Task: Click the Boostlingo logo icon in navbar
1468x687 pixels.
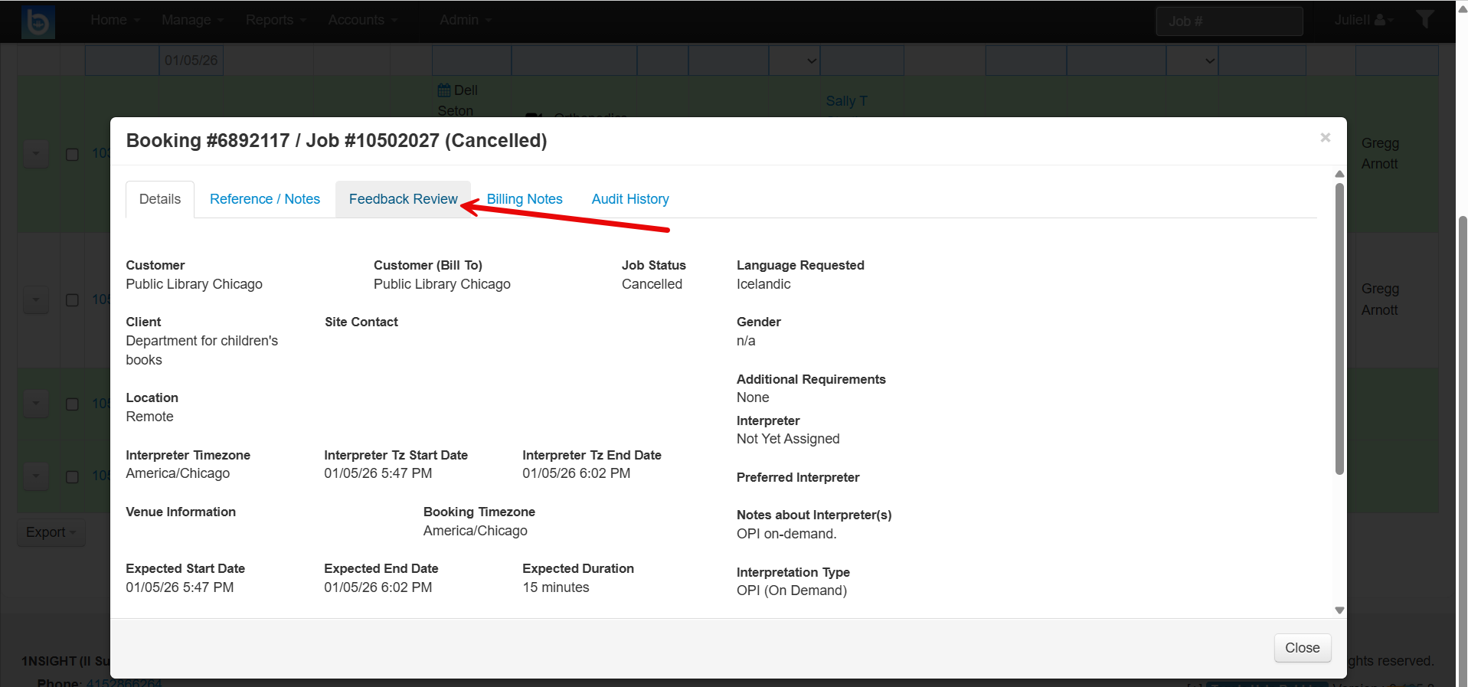Action: coord(38,21)
